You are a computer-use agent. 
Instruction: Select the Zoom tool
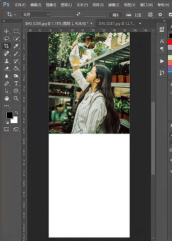(x=16, y=98)
